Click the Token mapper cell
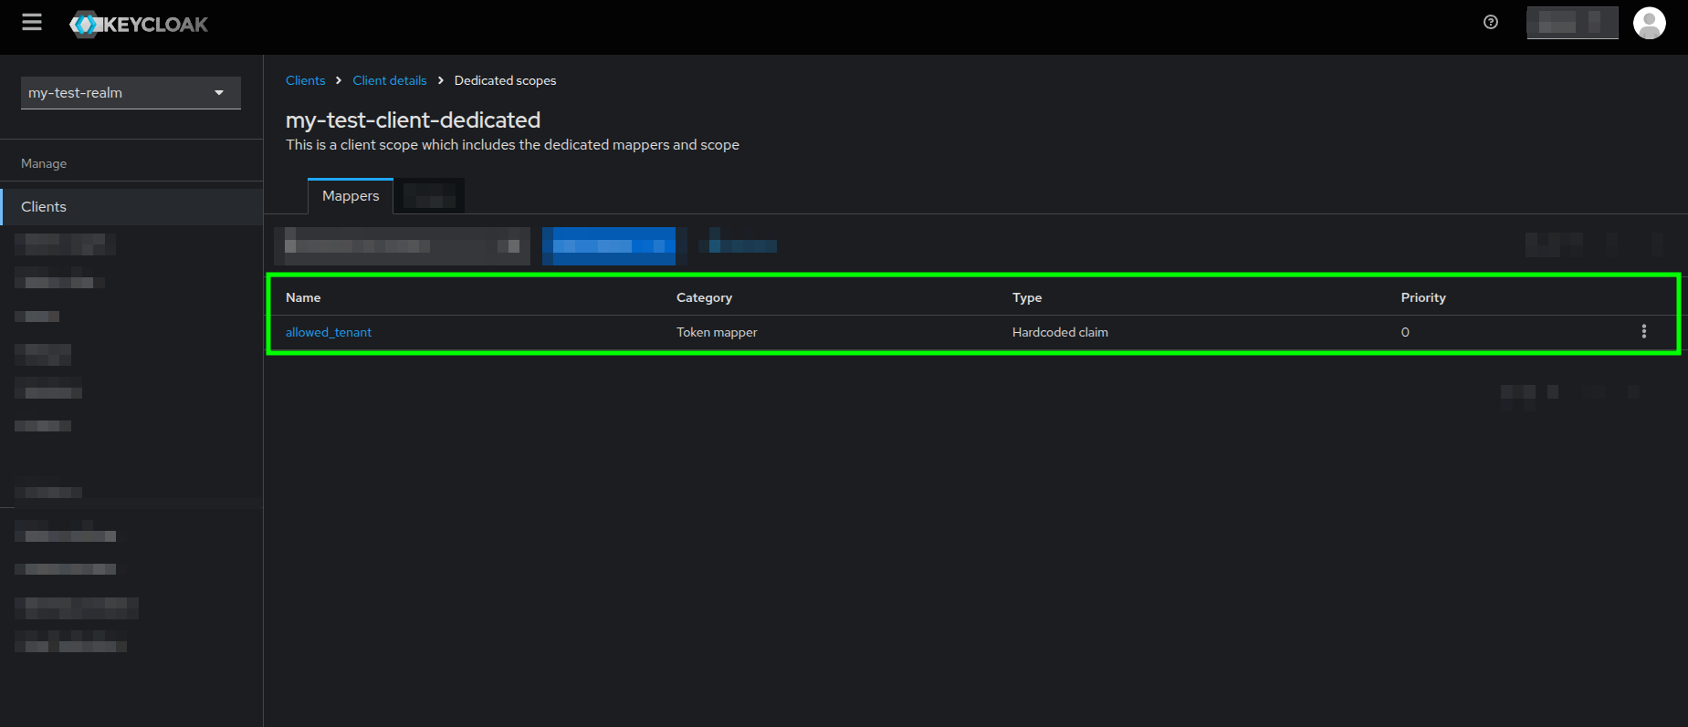 (717, 332)
